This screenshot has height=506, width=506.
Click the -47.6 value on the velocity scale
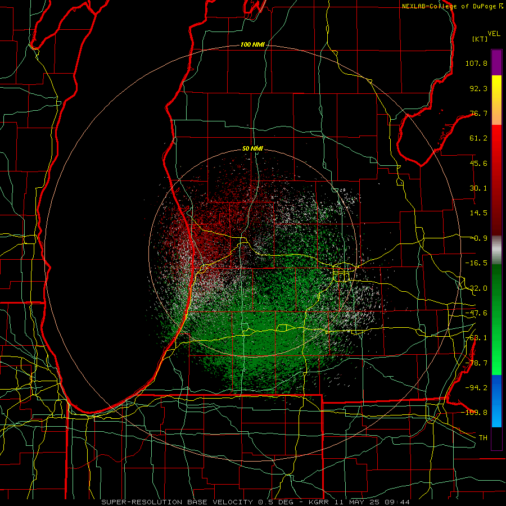(476, 313)
